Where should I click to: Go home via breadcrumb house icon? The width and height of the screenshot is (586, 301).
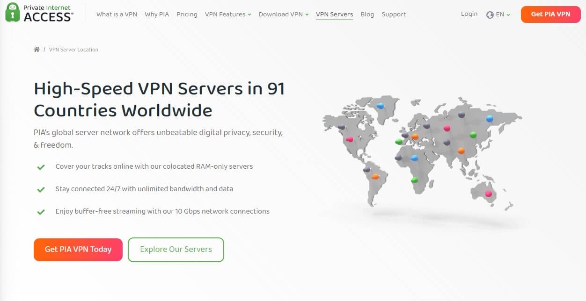click(x=37, y=50)
